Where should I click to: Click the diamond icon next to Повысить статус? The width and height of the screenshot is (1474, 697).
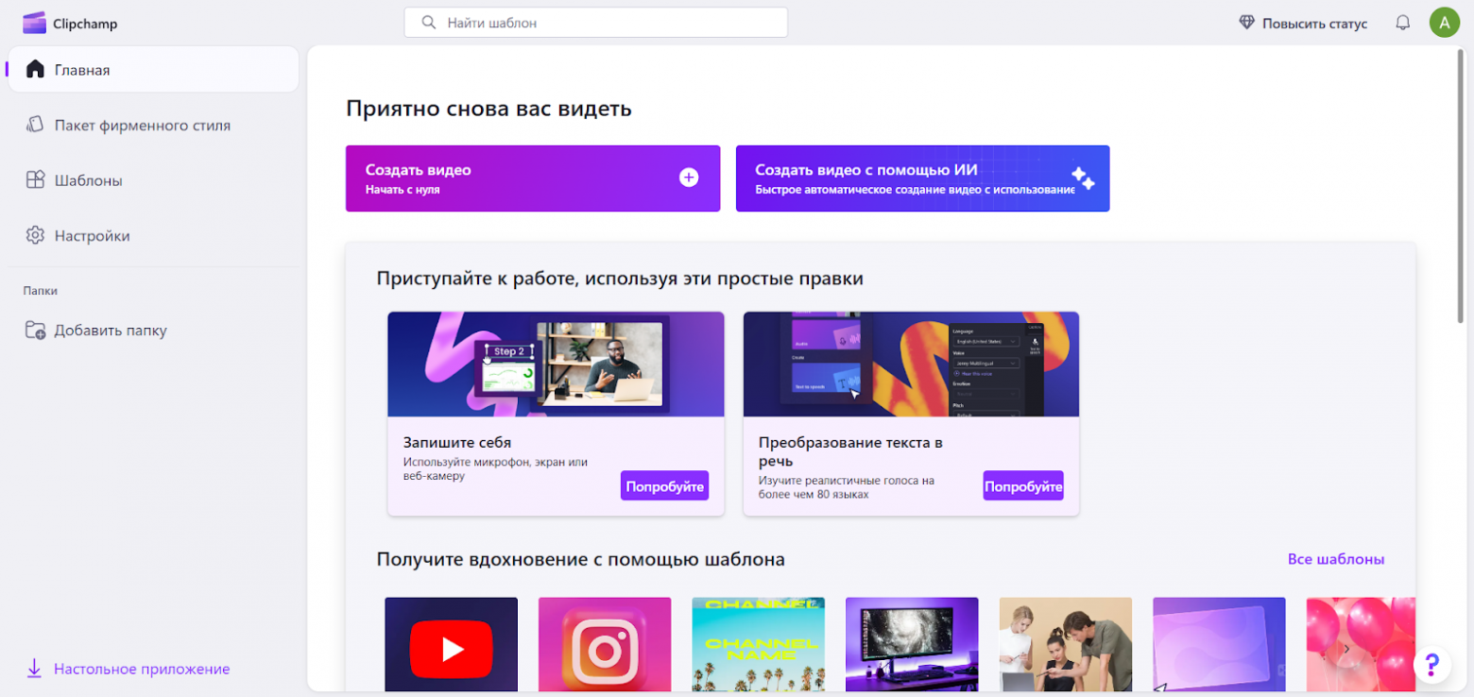pyautogui.click(x=1244, y=22)
